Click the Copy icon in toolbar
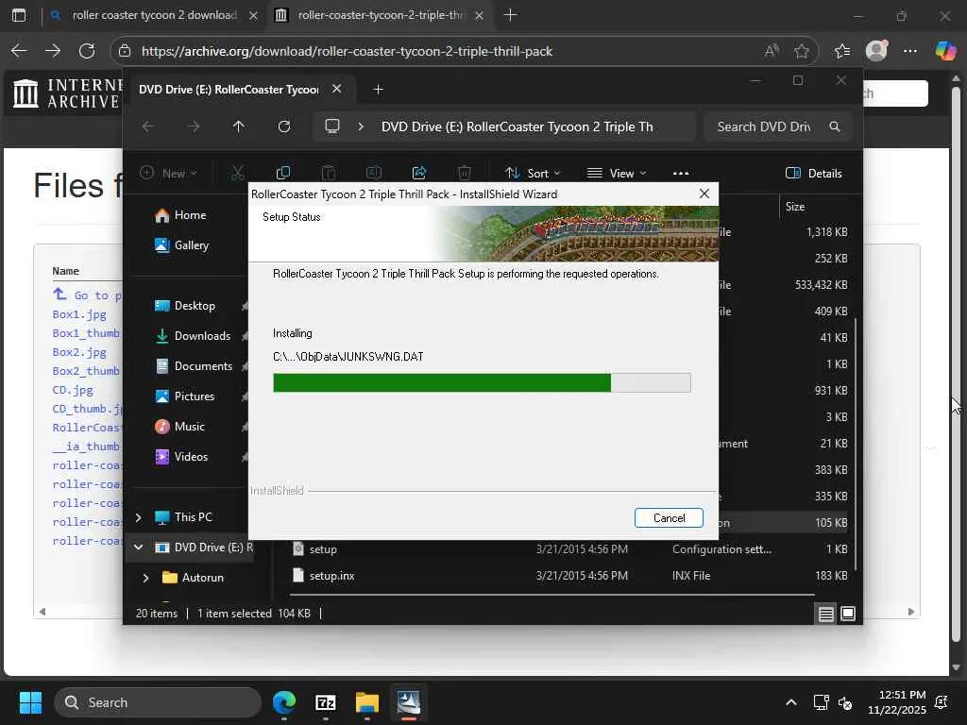The image size is (967, 725). [x=283, y=174]
